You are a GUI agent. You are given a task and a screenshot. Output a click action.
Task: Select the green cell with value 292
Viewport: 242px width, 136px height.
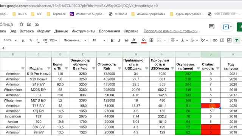click(x=188, y=74)
